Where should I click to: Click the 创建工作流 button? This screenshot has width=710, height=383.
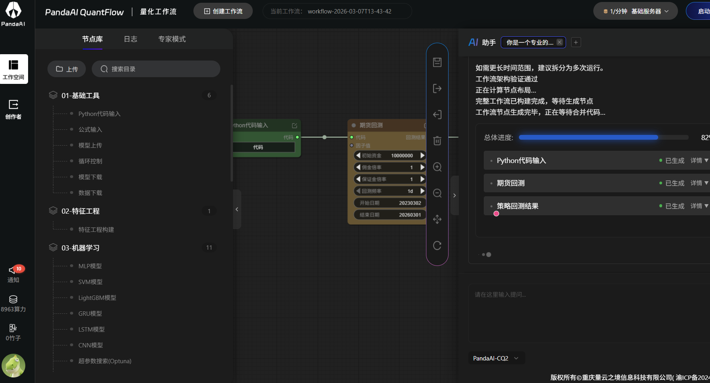point(223,11)
